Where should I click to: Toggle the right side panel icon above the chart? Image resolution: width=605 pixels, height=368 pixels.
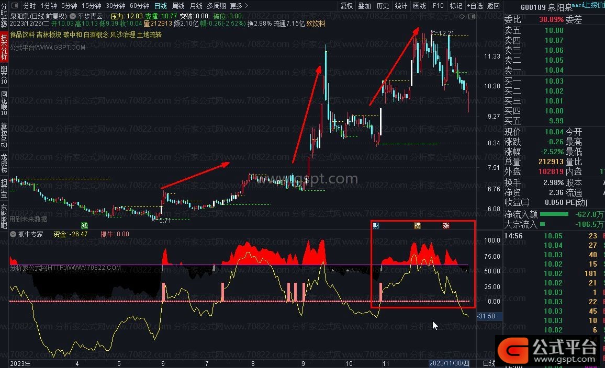pos(472,17)
